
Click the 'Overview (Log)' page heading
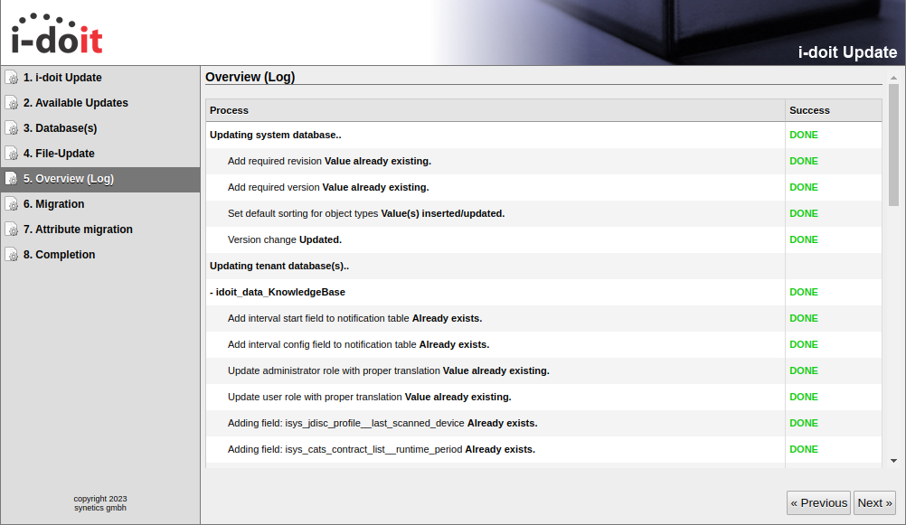pos(250,78)
